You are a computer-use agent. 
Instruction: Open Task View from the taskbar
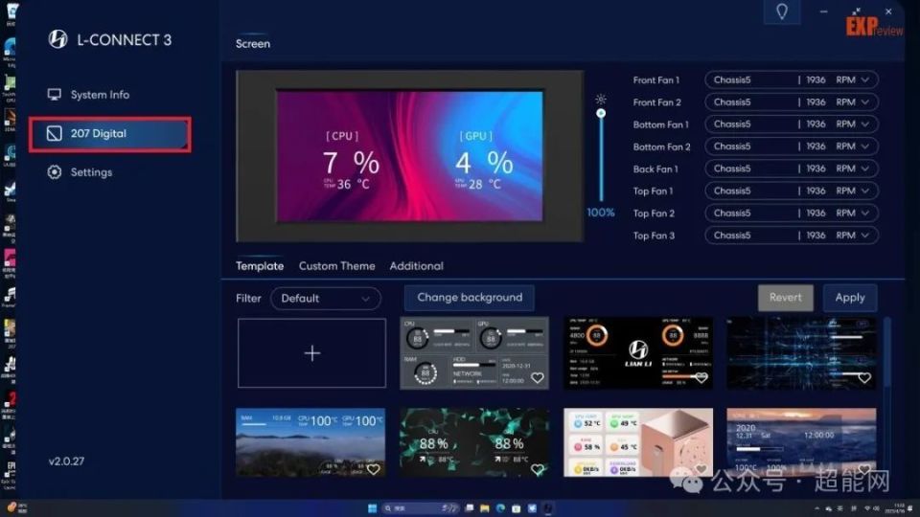tap(470, 508)
